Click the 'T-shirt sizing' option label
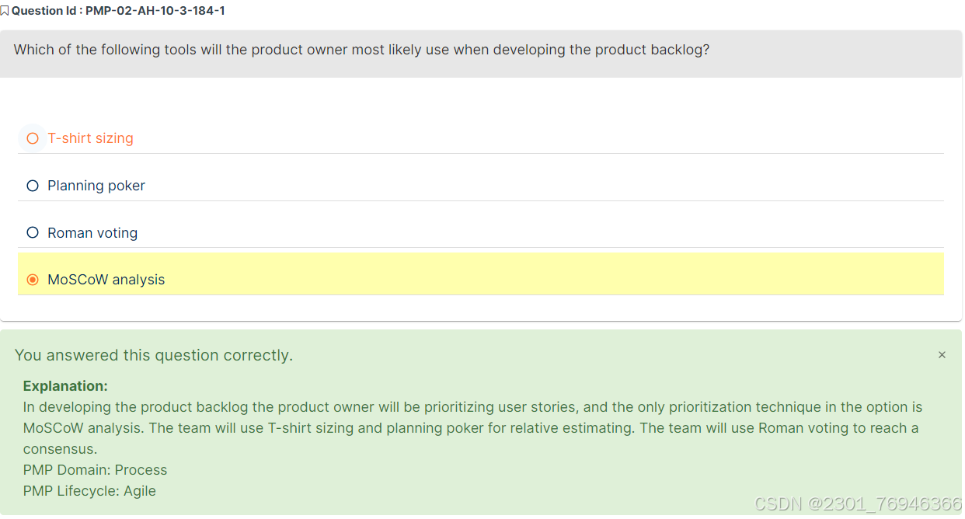 pos(90,138)
